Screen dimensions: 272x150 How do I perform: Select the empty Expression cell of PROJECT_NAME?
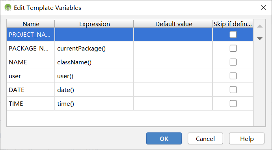pos(94,34)
